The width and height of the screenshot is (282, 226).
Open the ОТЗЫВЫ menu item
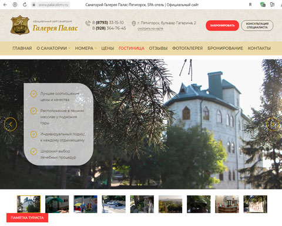158,48
